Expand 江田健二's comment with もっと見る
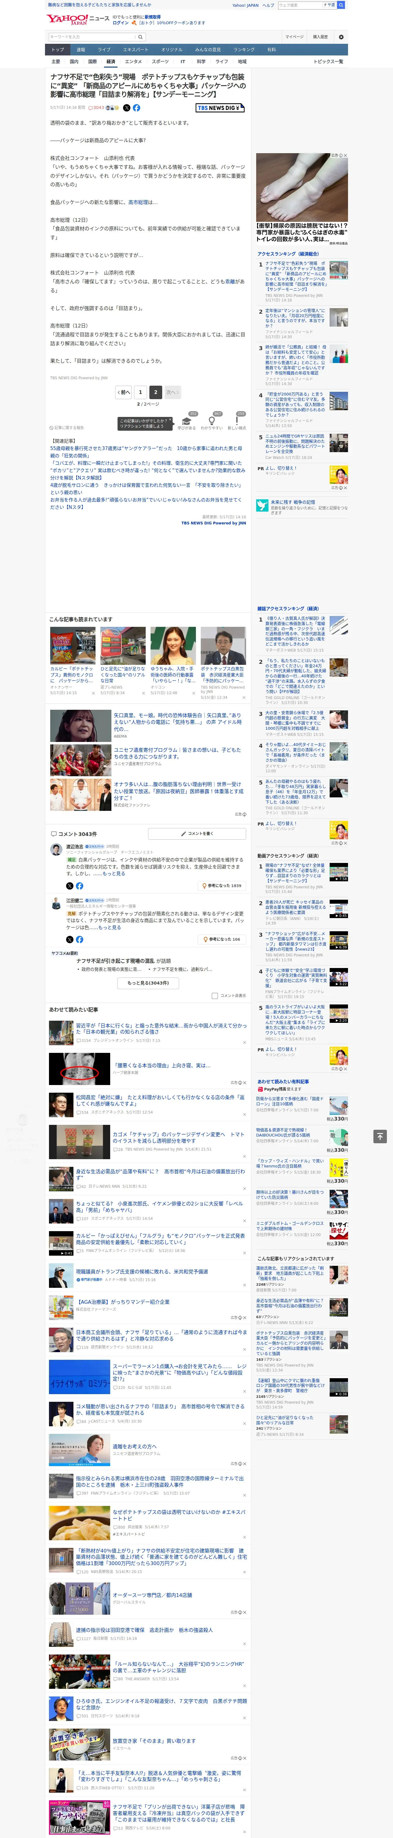This screenshot has width=393, height=1838. coord(109,927)
